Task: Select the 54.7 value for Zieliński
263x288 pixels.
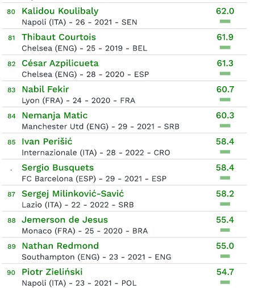Action: click(x=225, y=272)
